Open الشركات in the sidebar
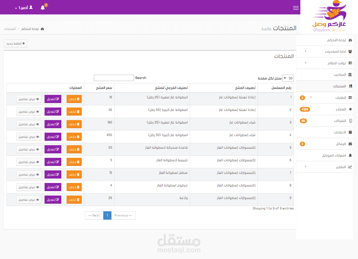This screenshot has height=259, width=358. tap(325, 121)
